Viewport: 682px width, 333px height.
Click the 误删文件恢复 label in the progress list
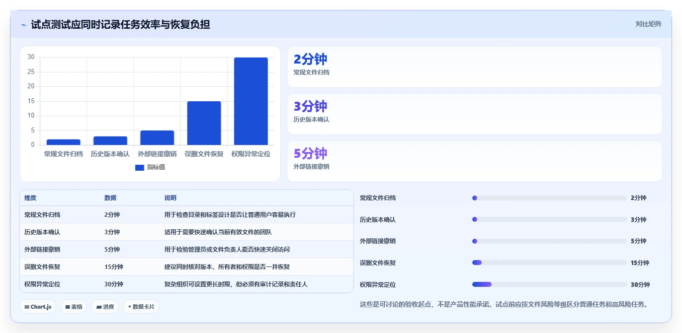tap(378, 263)
